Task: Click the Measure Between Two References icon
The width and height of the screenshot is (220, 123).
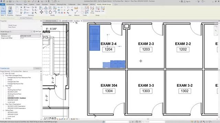Action: point(76,12)
